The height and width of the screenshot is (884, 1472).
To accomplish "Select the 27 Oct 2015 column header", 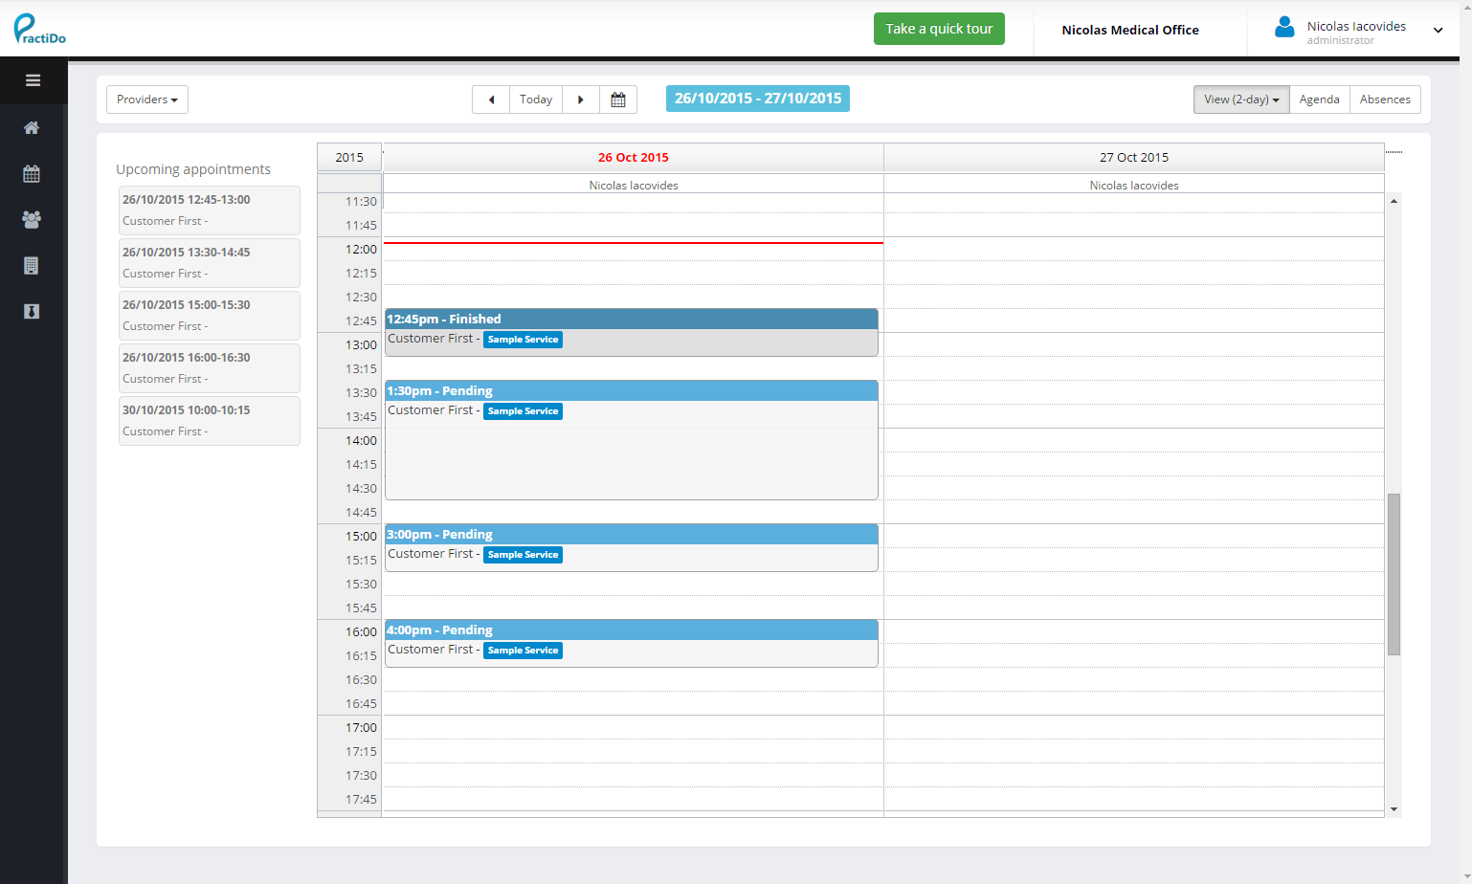I will click(1134, 158).
